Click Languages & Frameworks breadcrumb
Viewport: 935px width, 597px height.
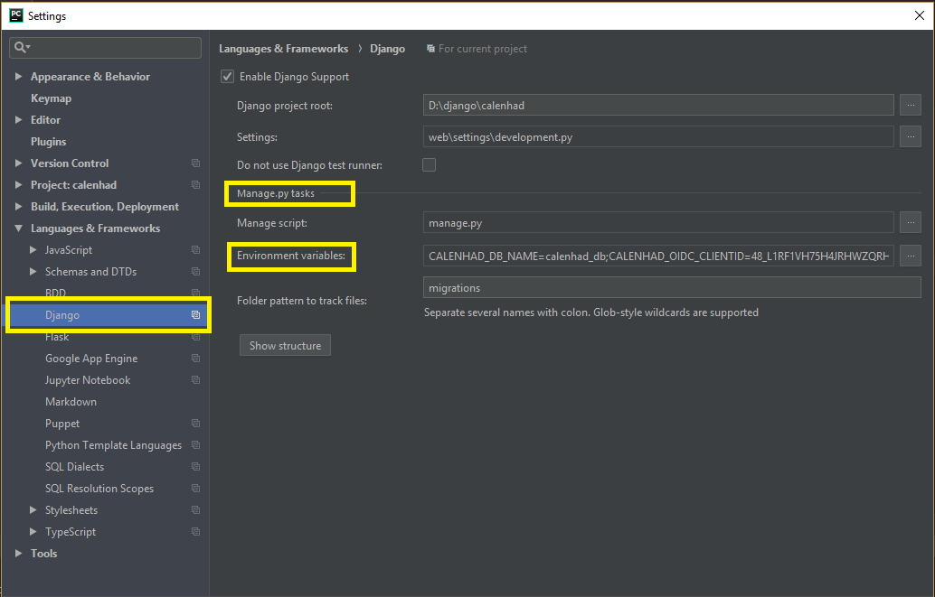pyautogui.click(x=283, y=49)
